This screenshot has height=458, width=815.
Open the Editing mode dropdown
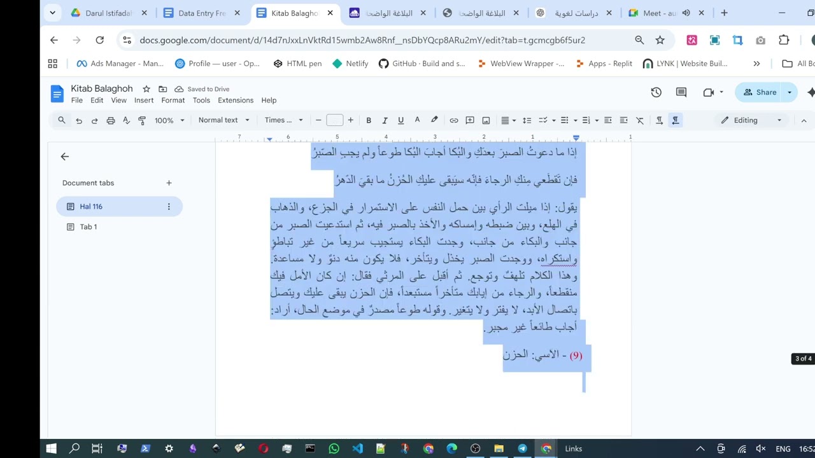point(751,120)
